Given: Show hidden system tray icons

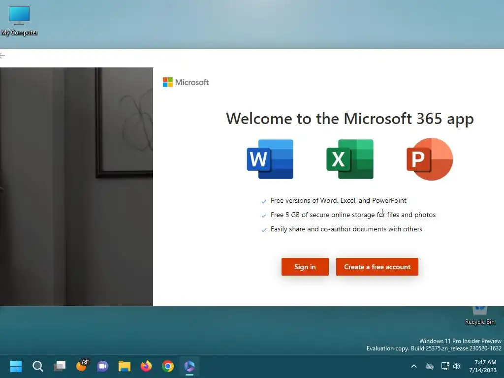Looking at the screenshot, I should tap(414, 366).
